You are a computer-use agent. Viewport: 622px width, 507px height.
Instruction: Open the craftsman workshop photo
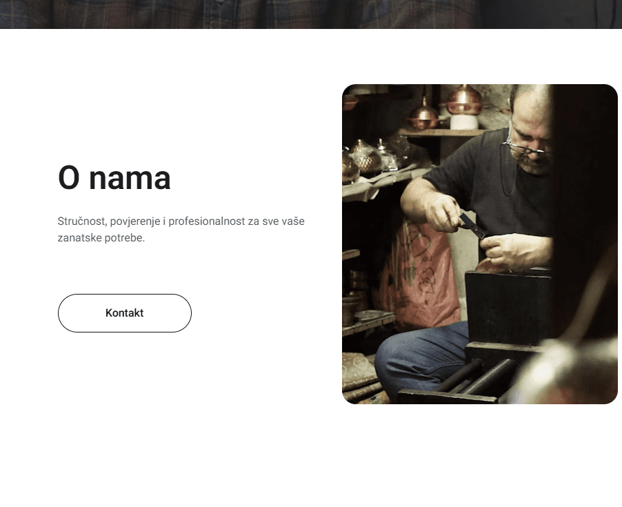pyautogui.click(x=479, y=244)
